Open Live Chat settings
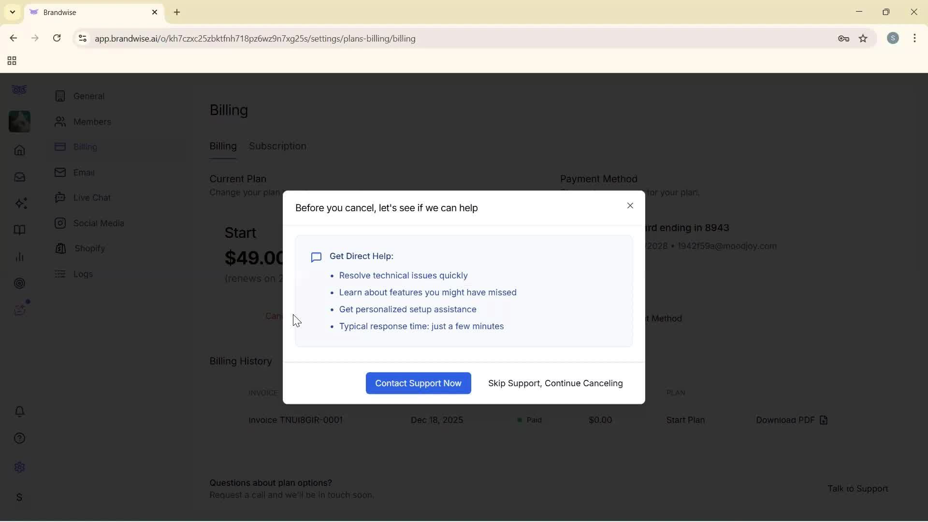The height and width of the screenshot is (522, 928). pyautogui.click(x=92, y=198)
